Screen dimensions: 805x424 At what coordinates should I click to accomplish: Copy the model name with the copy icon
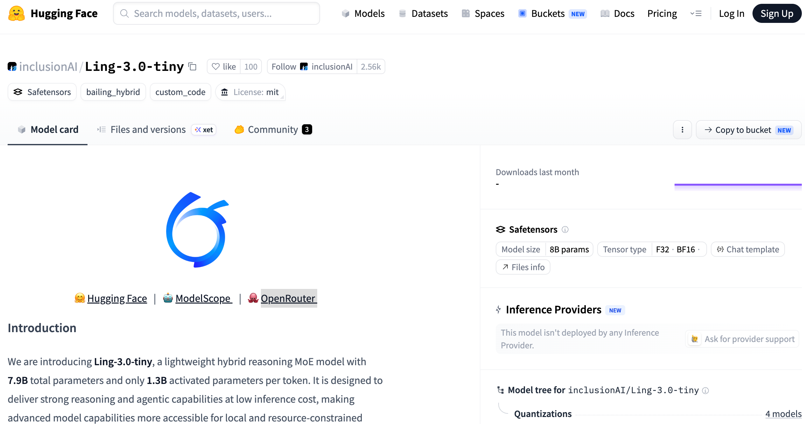[192, 66]
